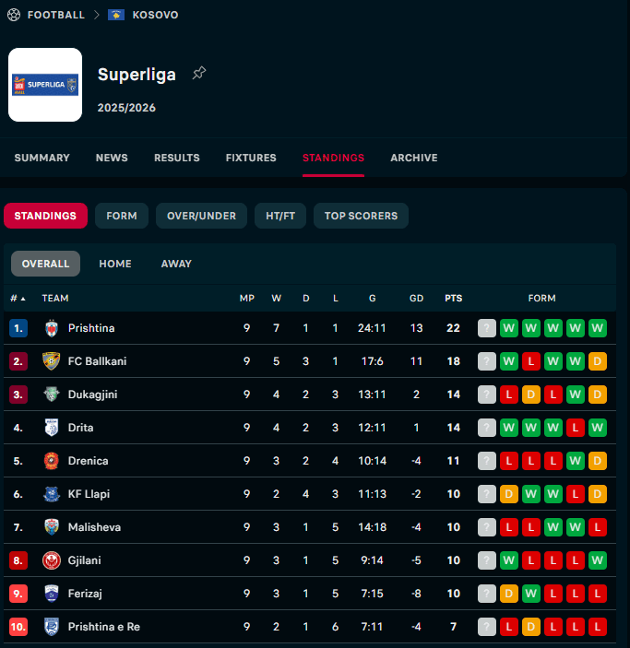Open the Top Scorers view
The height and width of the screenshot is (648, 630).
point(361,216)
